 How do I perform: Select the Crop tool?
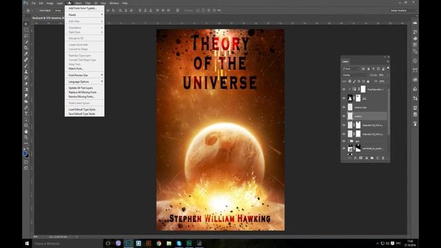click(x=26, y=48)
